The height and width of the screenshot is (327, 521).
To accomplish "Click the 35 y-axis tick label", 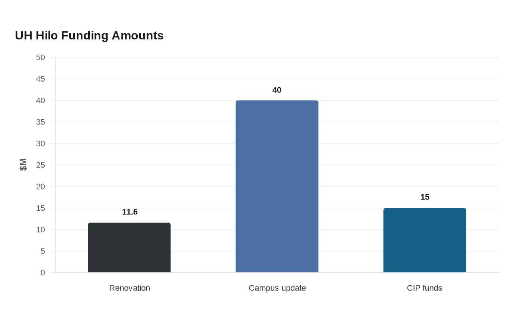I will (41, 122).
